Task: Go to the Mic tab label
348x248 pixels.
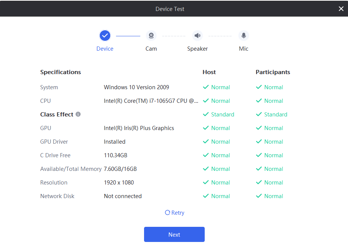Action: [x=244, y=49]
